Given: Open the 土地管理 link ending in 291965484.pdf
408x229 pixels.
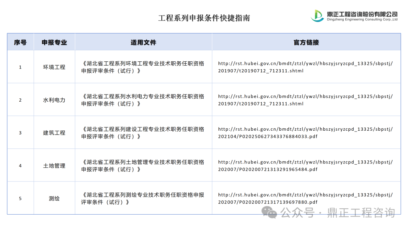Looking at the screenshot, I should [x=305, y=166].
